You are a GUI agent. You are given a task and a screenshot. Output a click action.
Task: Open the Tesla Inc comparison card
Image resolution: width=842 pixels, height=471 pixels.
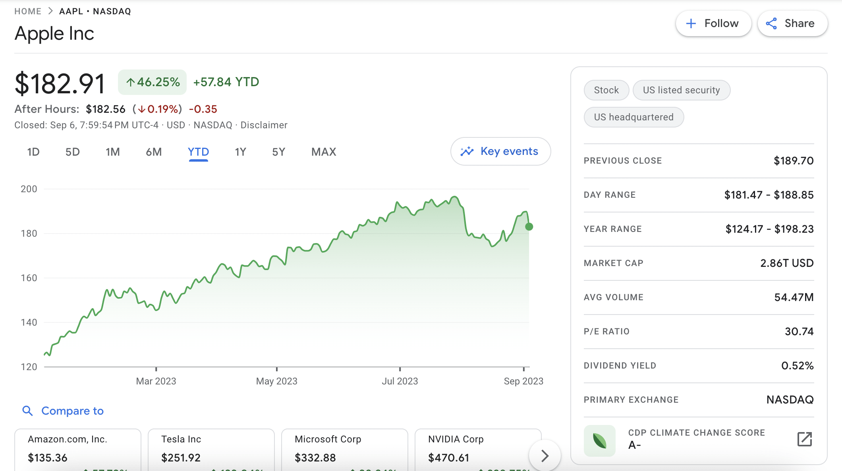[x=211, y=450]
